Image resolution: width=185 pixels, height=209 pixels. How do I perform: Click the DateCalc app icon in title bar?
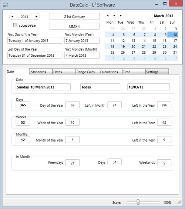click(6, 5)
